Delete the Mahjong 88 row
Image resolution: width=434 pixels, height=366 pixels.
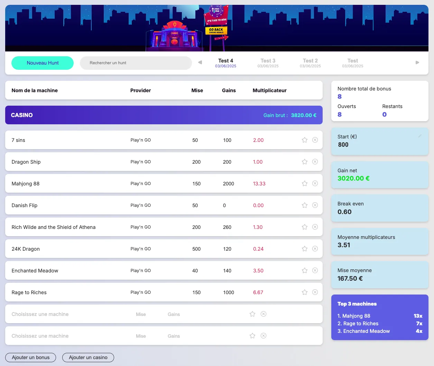point(315,183)
